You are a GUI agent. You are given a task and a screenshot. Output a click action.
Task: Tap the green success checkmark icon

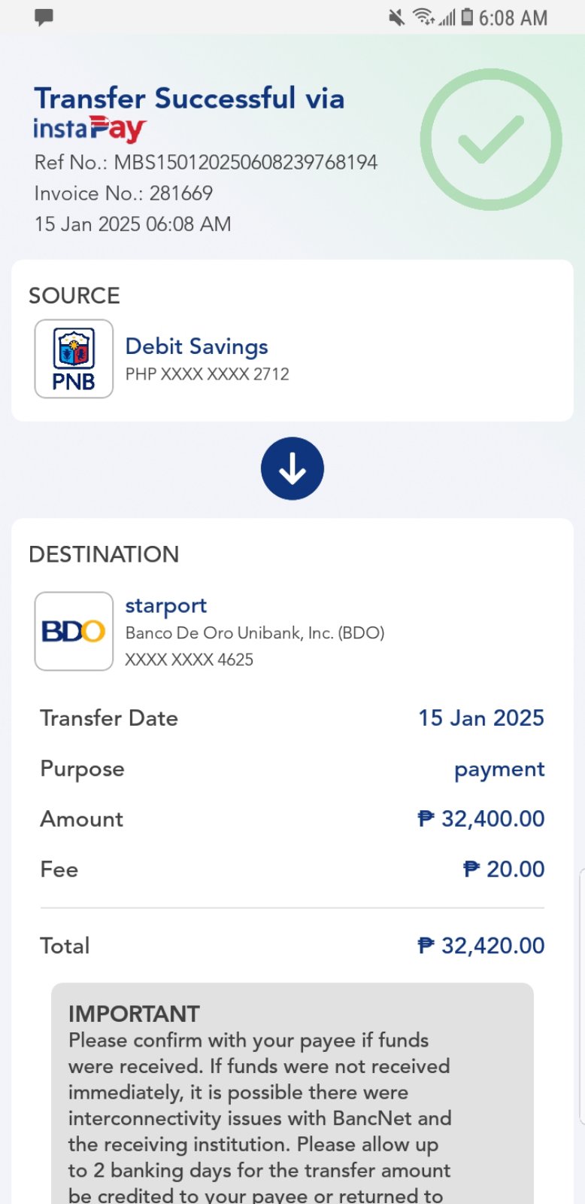pyautogui.click(x=490, y=140)
